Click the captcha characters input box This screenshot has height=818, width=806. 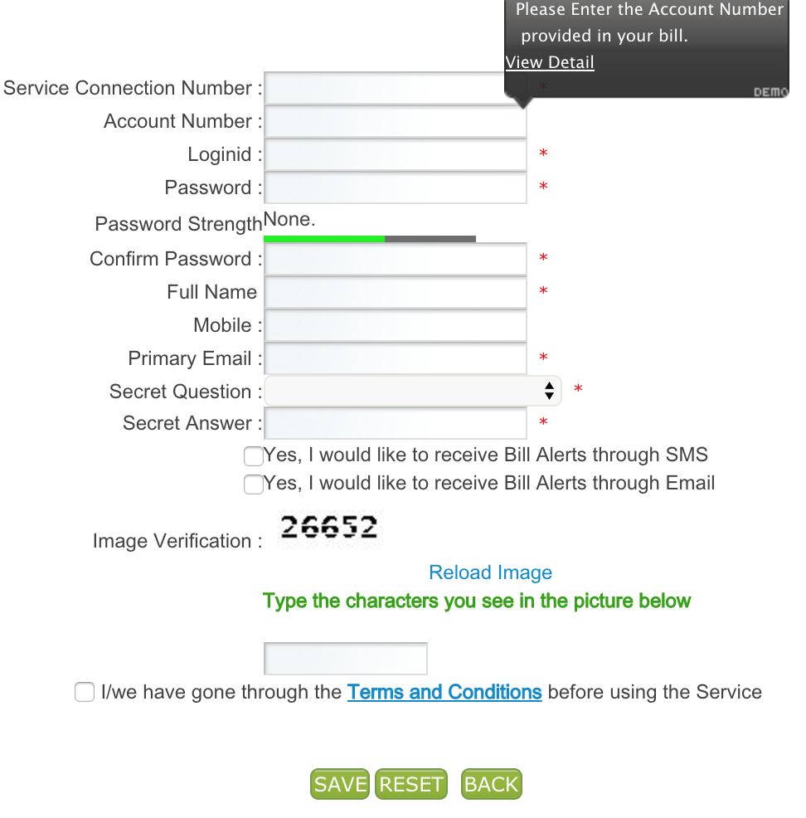(345, 659)
